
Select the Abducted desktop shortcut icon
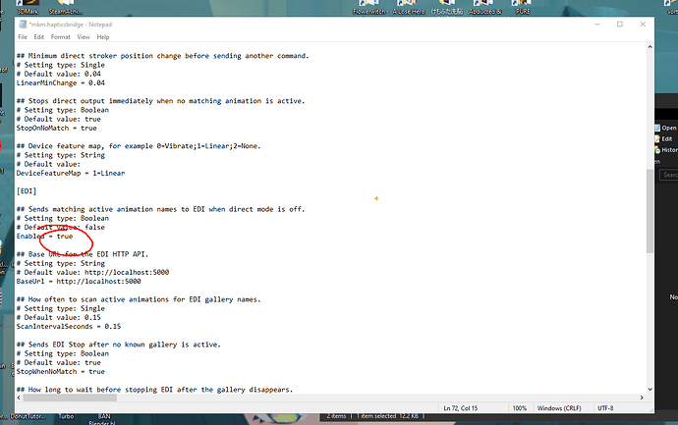(x=485, y=7)
